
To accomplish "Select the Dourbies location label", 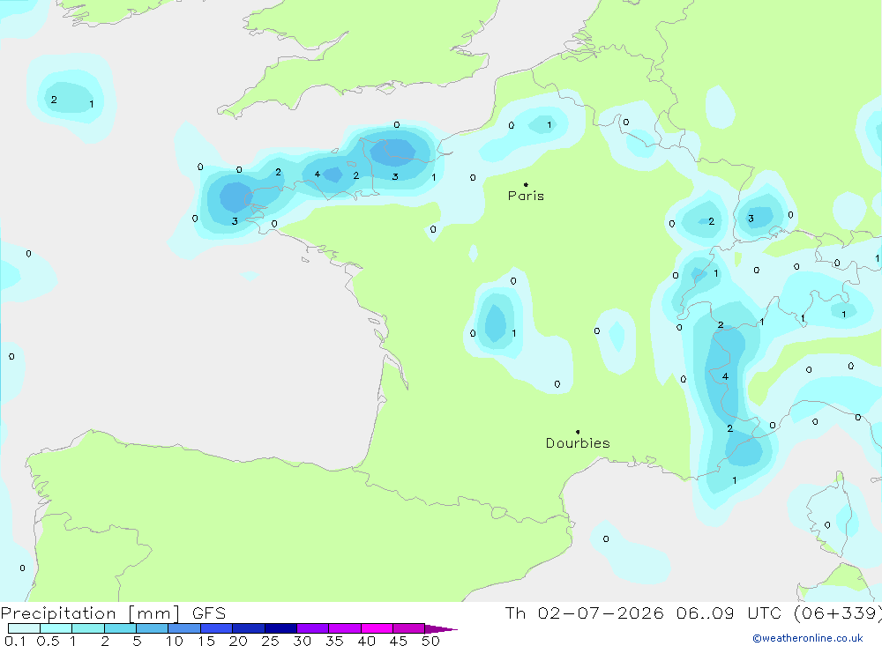I will (x=578, y=443).
